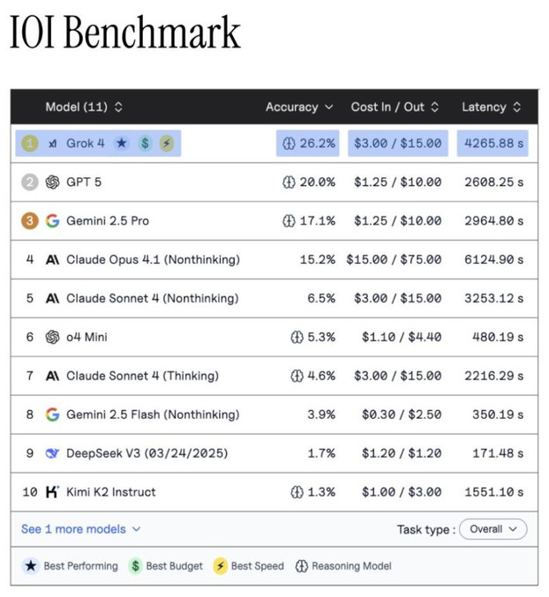Image resolution: width=549 pixels, height=597 pixels.
Task: Click Grok 4's green Best Budget dollar badge
Action: (144, 143)
